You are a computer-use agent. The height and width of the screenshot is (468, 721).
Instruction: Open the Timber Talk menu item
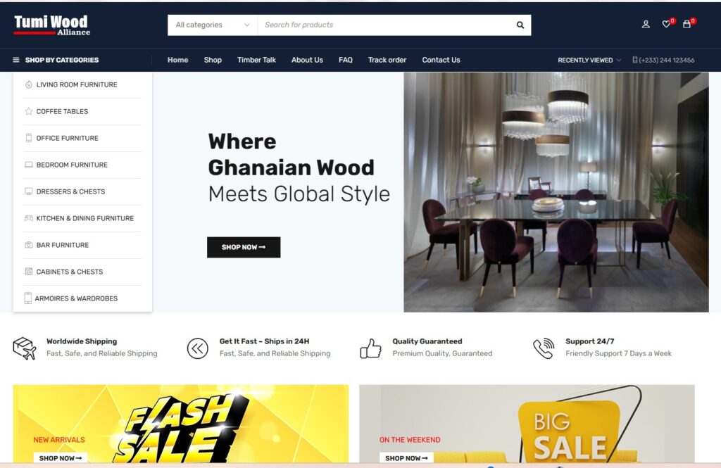(x=256, y=60)
